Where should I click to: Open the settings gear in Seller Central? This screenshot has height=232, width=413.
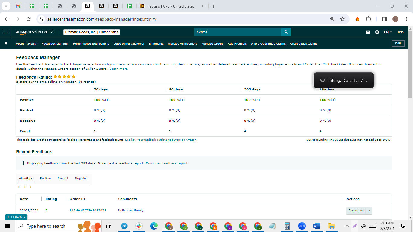click(377, 32)
